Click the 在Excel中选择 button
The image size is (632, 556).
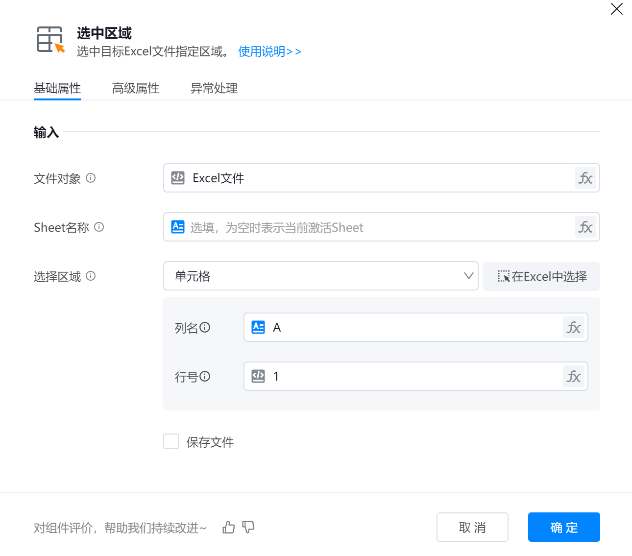tap(541, 276)
